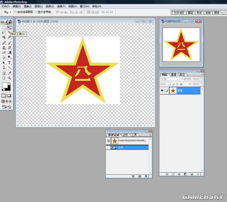Open the 选择(S) Select menu
227x202 pixels.
click(50, 6)
